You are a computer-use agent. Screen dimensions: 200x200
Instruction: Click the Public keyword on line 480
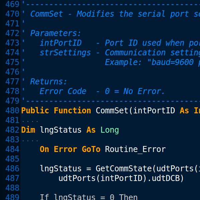35,111
